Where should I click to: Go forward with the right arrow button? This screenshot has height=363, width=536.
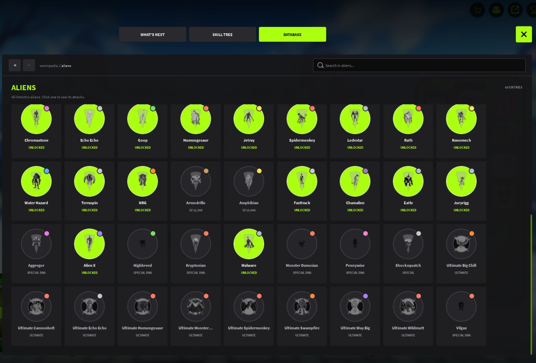click(x=29, y=65)
